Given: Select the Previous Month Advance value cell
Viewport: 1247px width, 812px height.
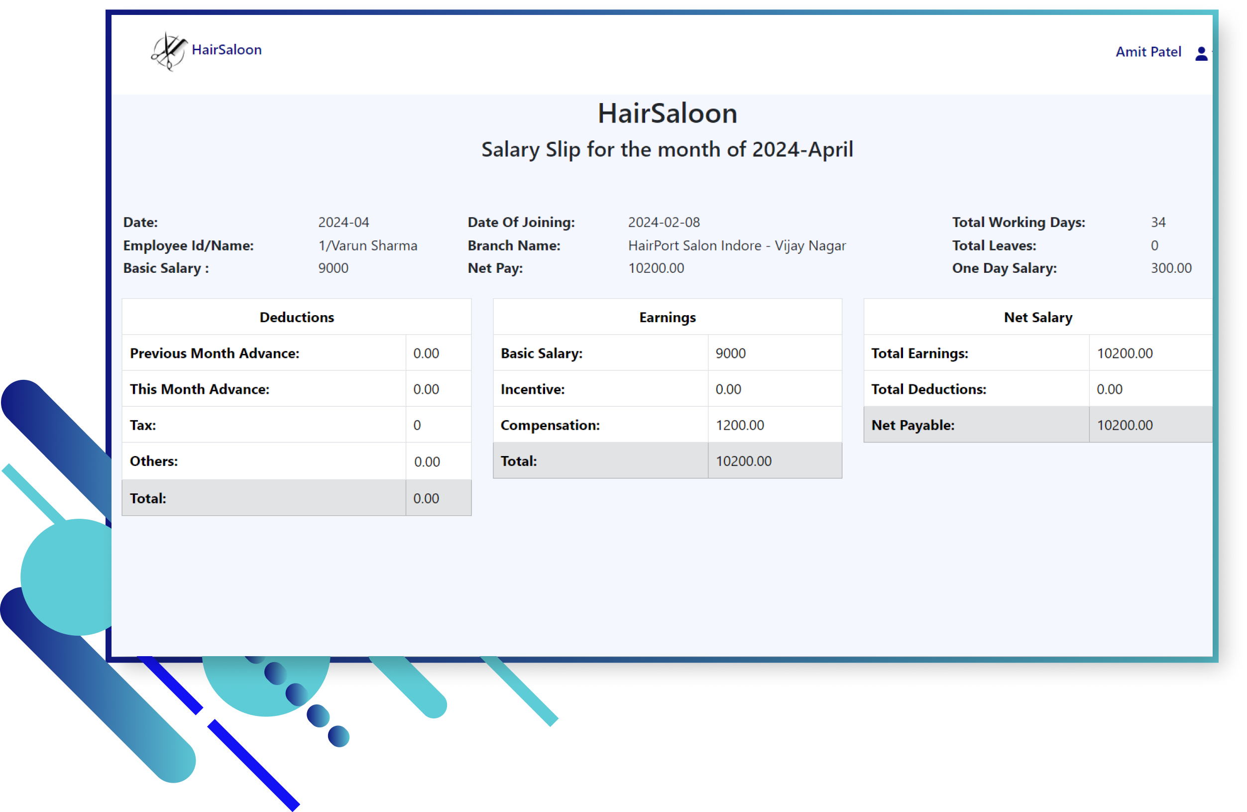Looking at the screenshot, I should [426, 353].
